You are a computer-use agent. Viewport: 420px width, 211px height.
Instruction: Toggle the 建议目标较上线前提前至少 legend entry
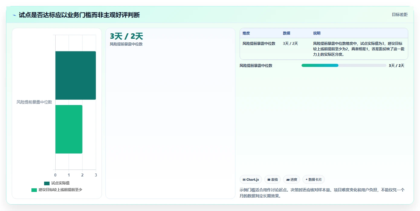[57, 190]
